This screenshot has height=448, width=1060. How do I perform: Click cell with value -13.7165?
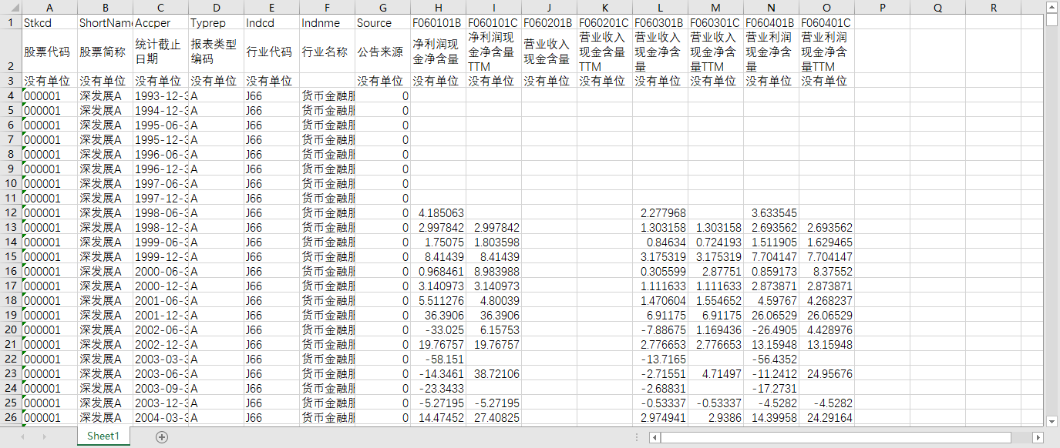tap(660, 359)
